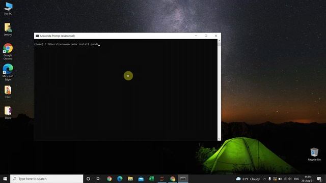Open the red app icon beside Excel

162,178
